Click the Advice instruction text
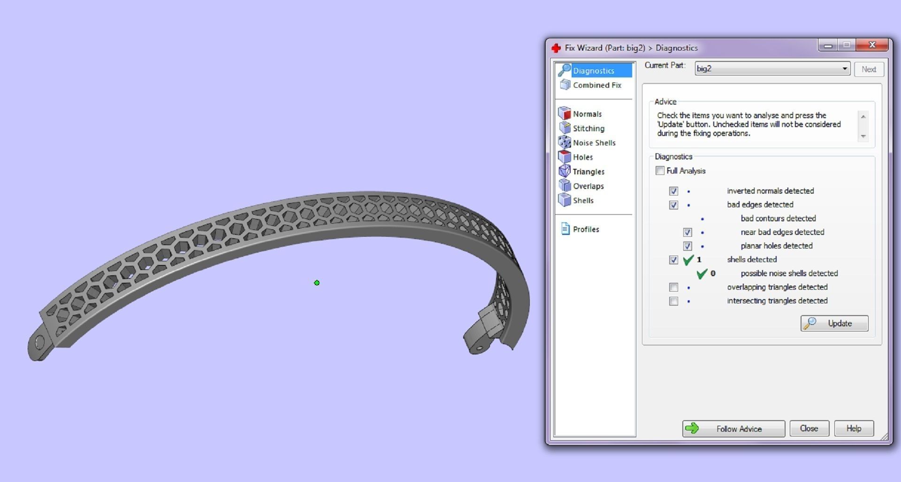901x482 pixels. click(749, 124)
